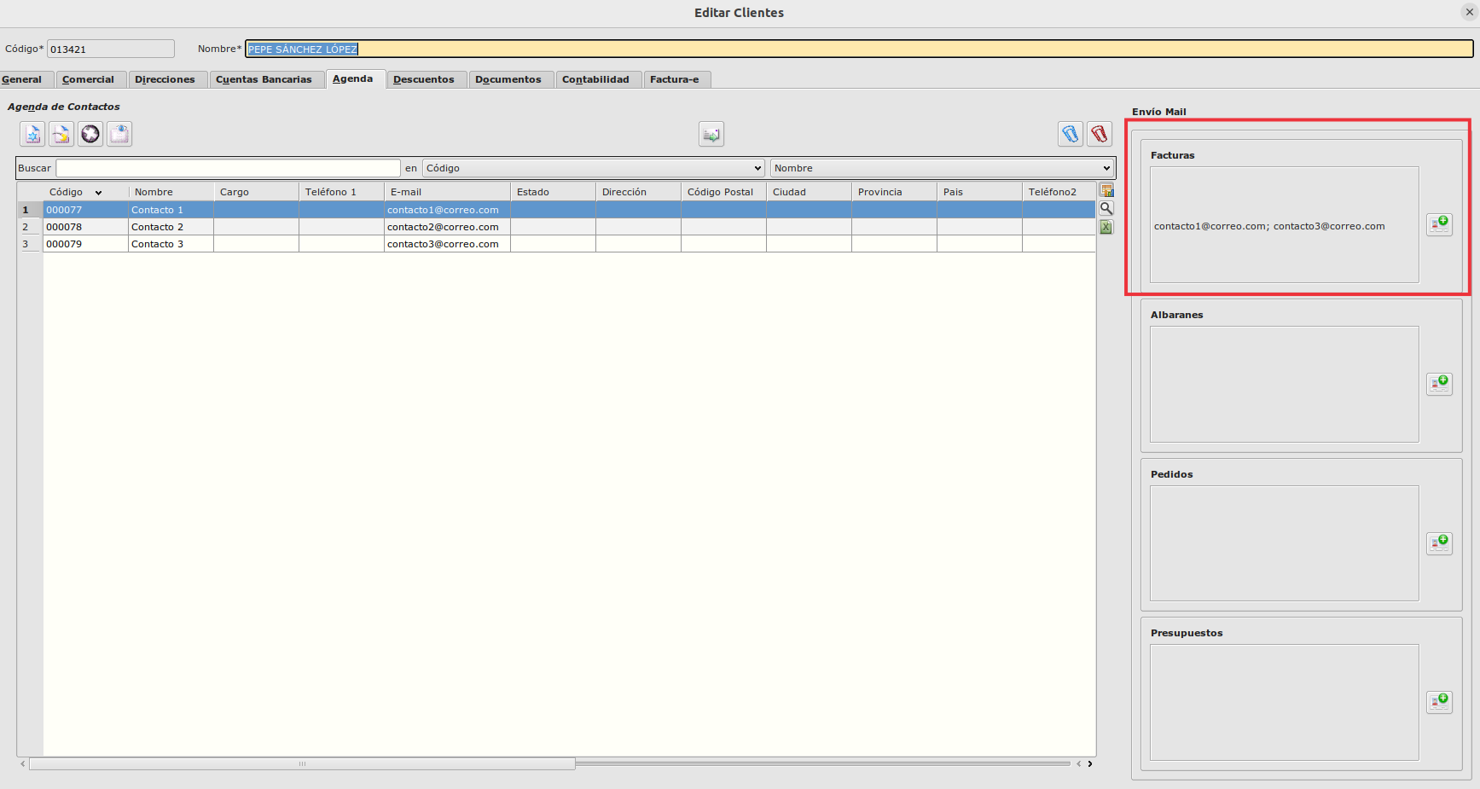Click the scrollbar right arrow below table
This screenshot has width=1480, height=789.
(1089, 763)
